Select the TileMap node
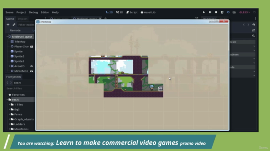The height and width of the screenshot is (151, 270). coord(20,42)
